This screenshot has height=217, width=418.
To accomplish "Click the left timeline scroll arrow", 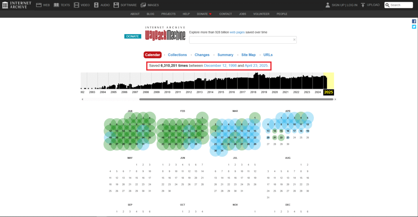I will [82, 99].
